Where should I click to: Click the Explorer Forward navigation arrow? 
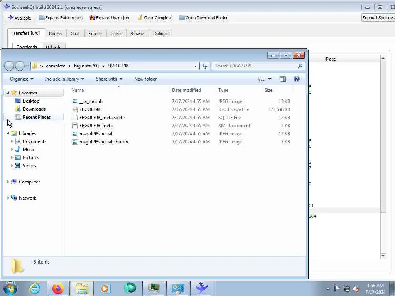20,66
